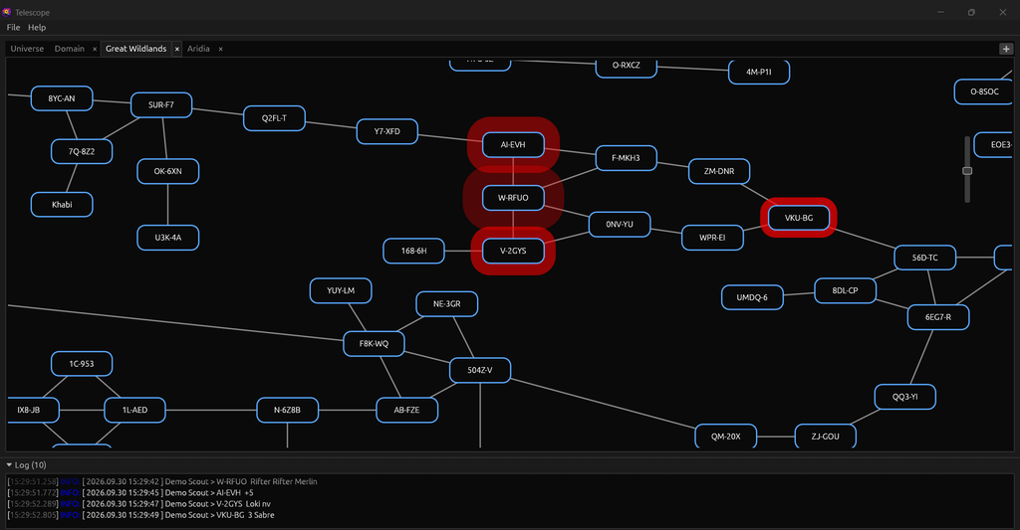Screen dimensions: 1020x530
Task: Open the Help menu
Action: click(x=37, y=27)
